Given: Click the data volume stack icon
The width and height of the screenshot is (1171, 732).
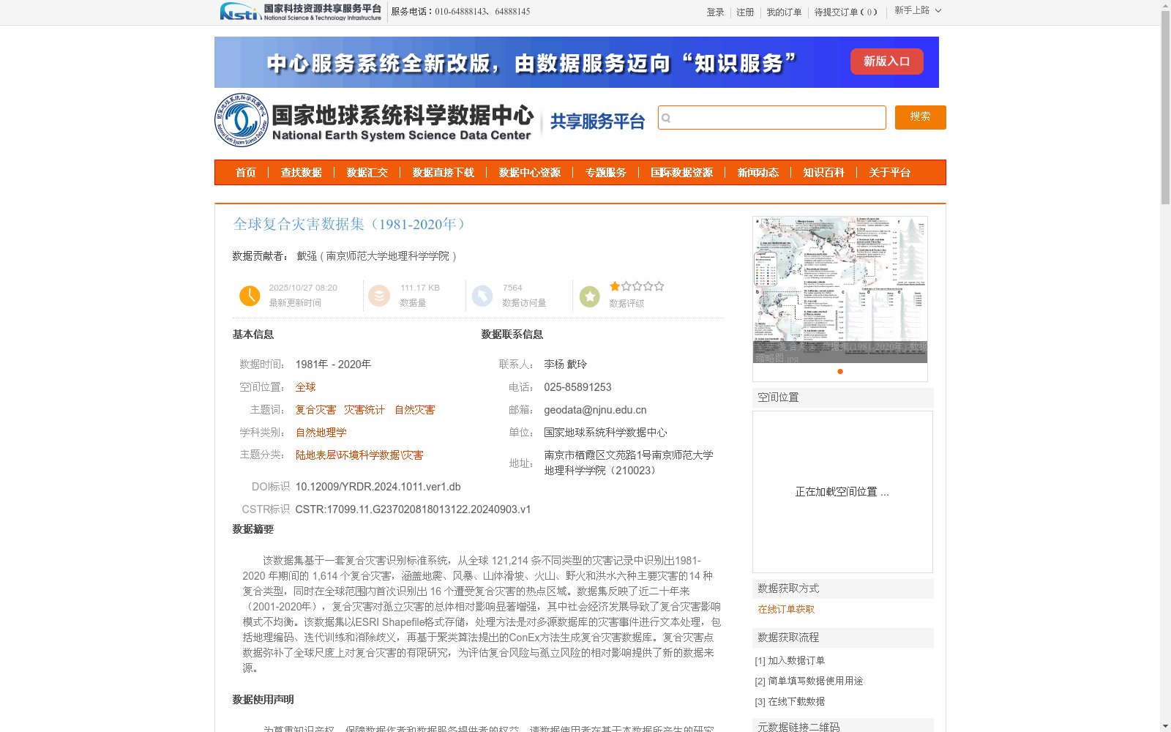Looking at the screenshot, I should [379, 296].
